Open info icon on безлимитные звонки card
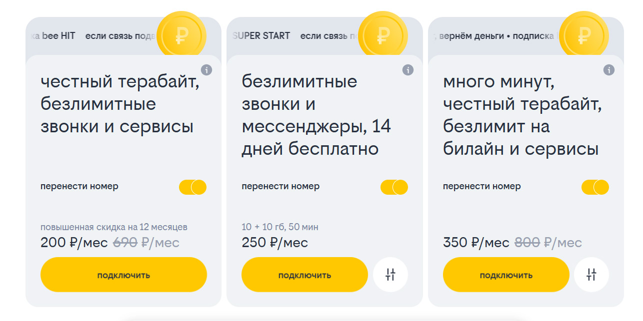This screenshot has width=643, height=321. tap(408, 70)
